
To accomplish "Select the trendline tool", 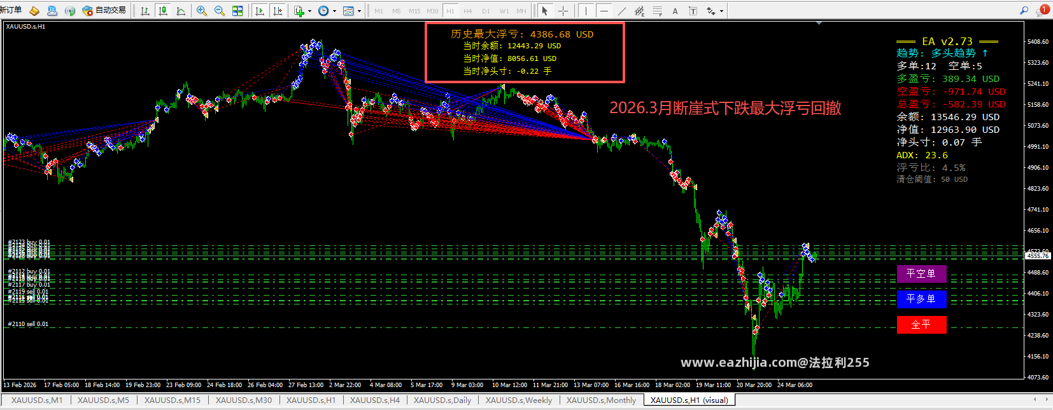I will (x=621, y=11).
